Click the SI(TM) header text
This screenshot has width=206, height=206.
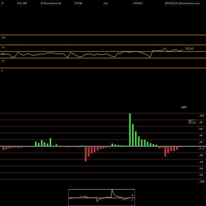tap(78, 3)
